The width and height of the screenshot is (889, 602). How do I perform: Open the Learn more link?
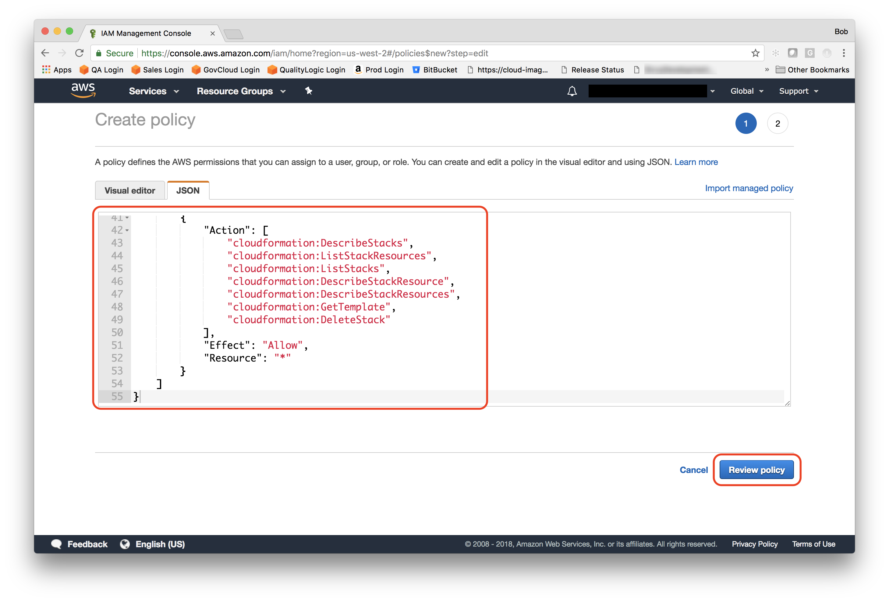[696, 162]
